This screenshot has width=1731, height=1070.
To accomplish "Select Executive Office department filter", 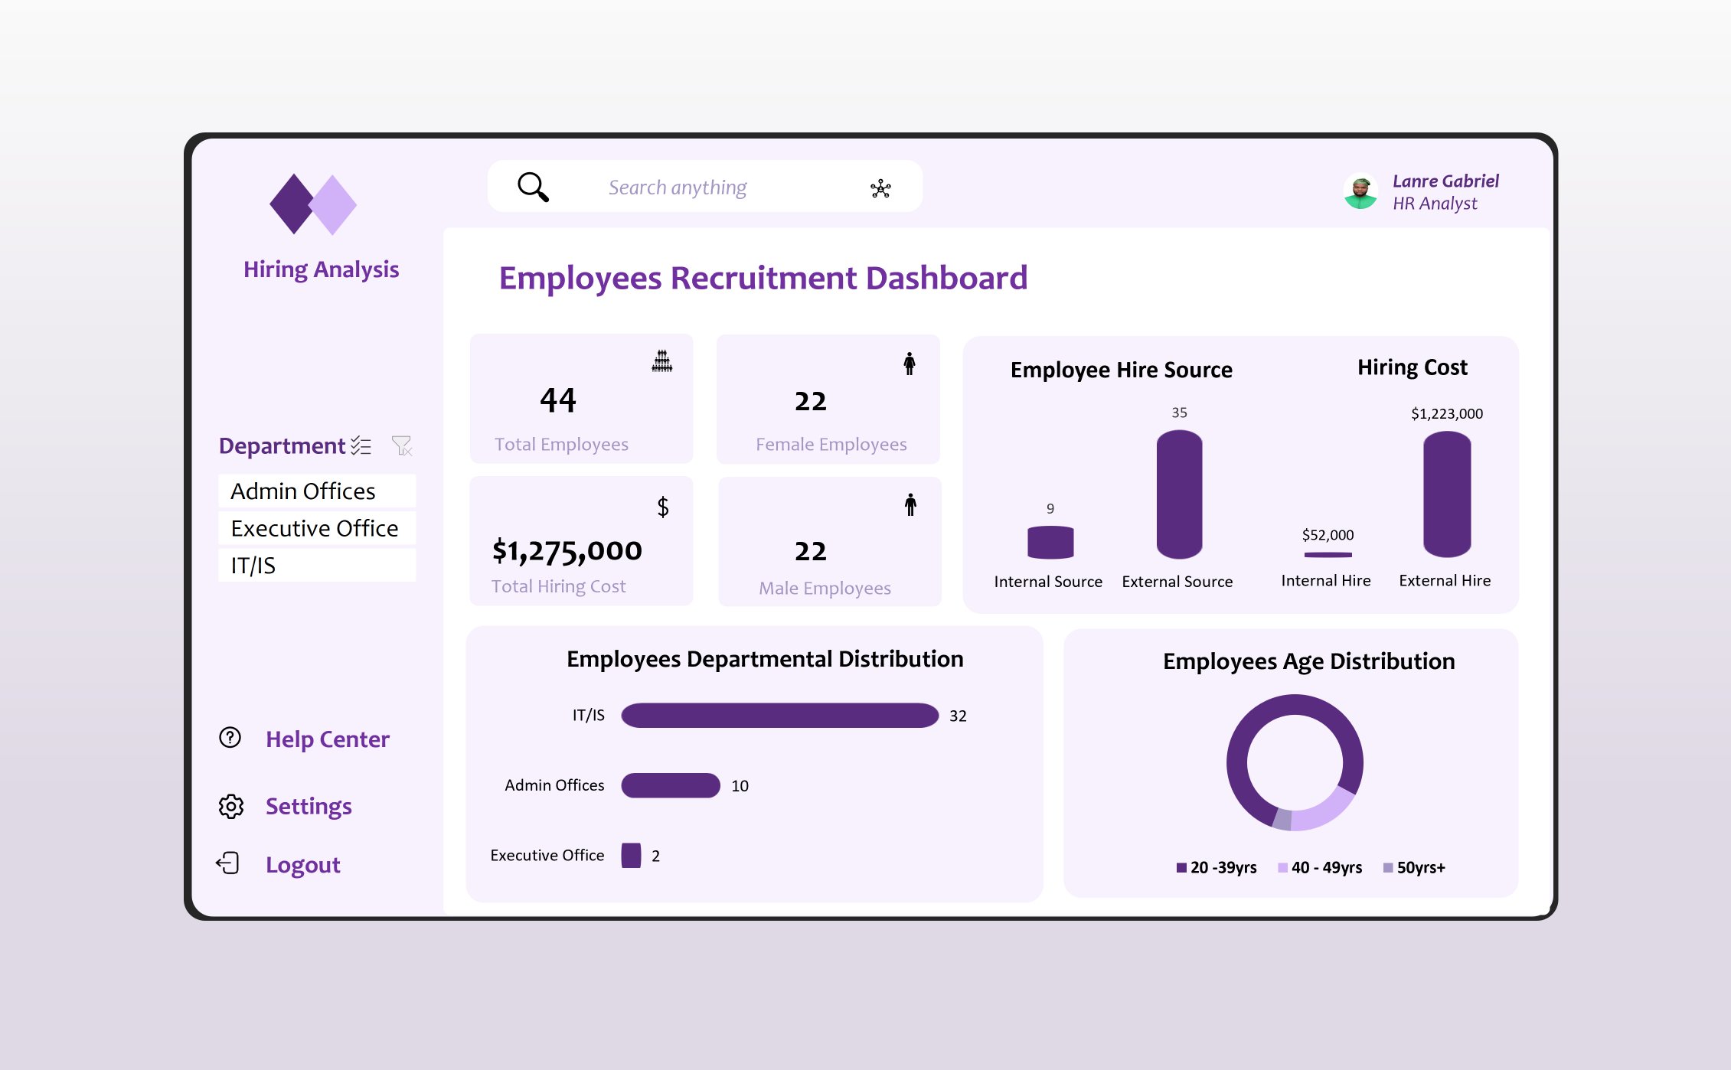I will point(316,528).
